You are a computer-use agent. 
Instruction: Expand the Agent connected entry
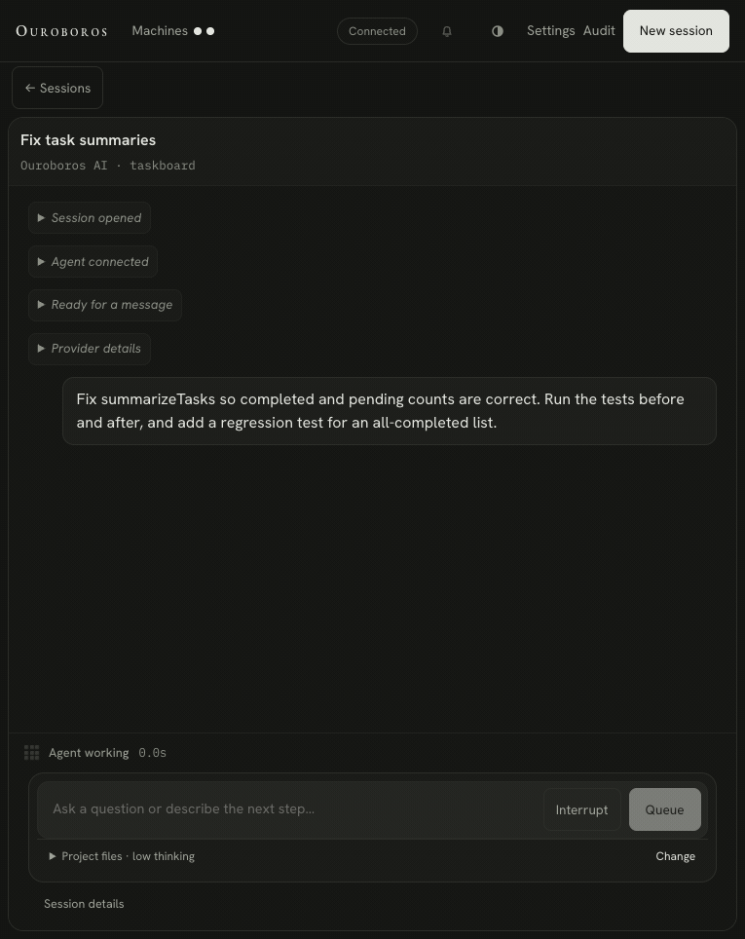[93, 262]
